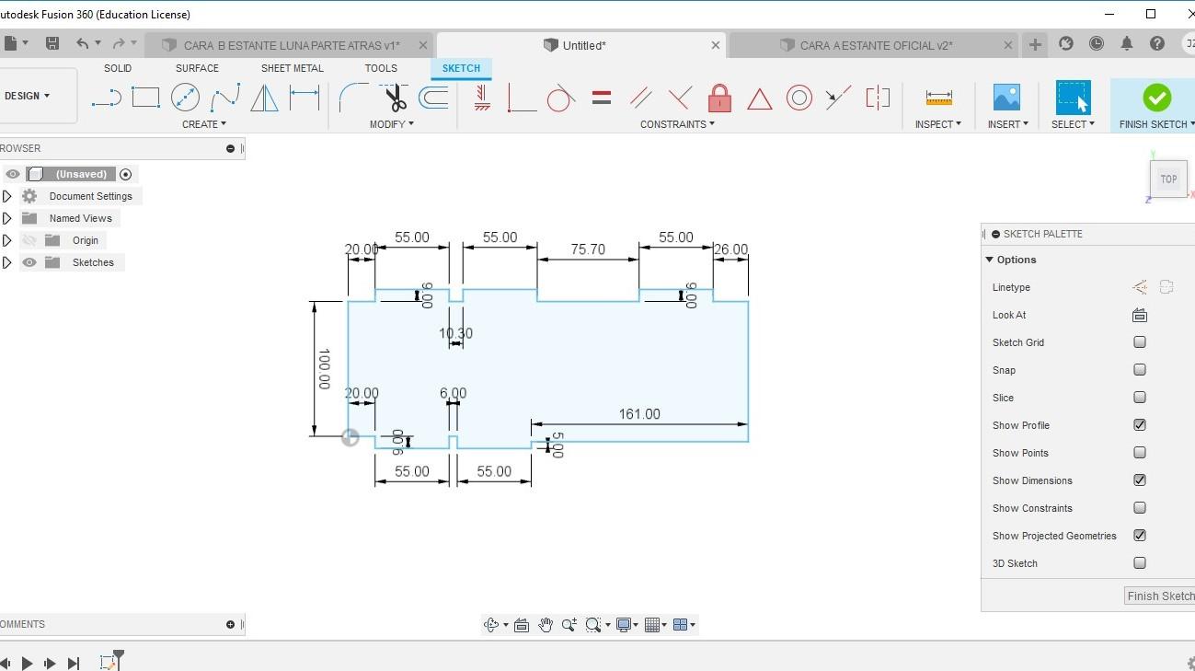The image size is (1195, 671).
Task: Enable the Slice checkbox
Action: (1140, 398)
